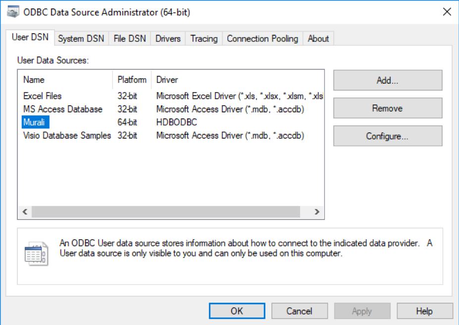Go to the Drivers tab
Screen dimensions: 459x325
168,39
